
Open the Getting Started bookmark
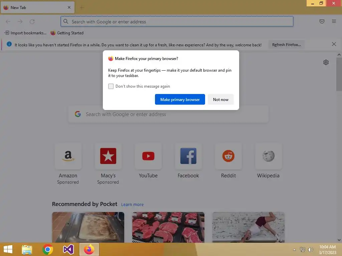[x=67, y=33]
